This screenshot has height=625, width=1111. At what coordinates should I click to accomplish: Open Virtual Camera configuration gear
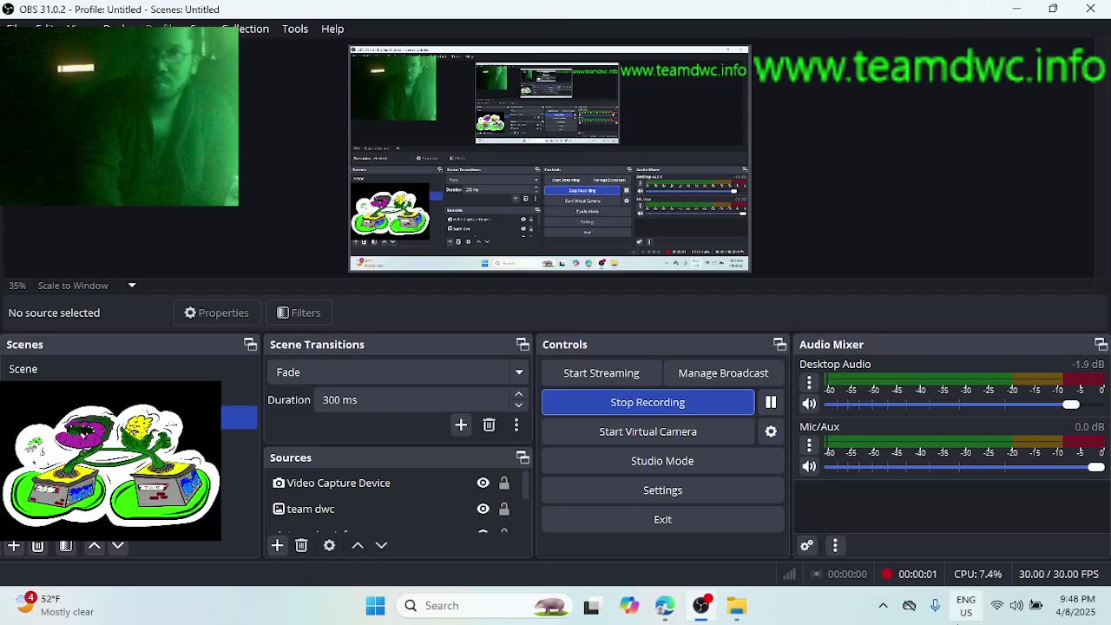(x=771, y=431)
